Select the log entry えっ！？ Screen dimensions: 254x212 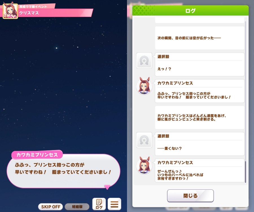click(200, 64)
